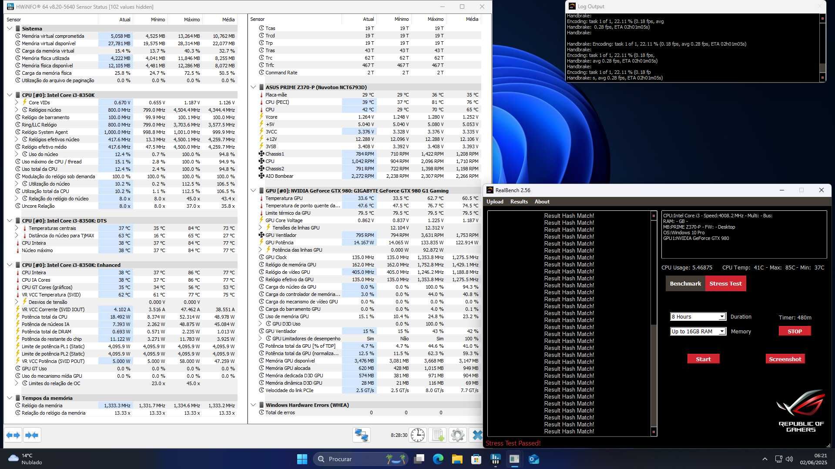This screenshot has width=835, height=469.
Task: Switch to Benchmark tab in RealBench
Action: pos(685,283)
